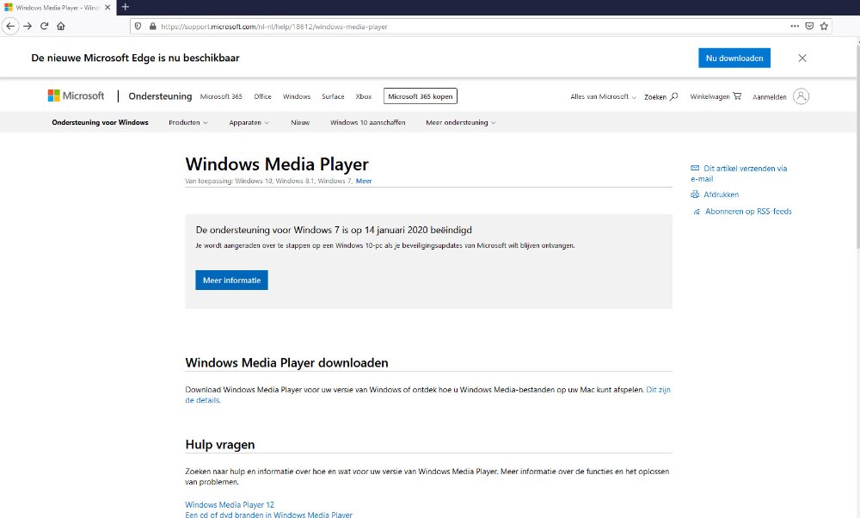Open the Afdrukken print link

coord(721,194)
